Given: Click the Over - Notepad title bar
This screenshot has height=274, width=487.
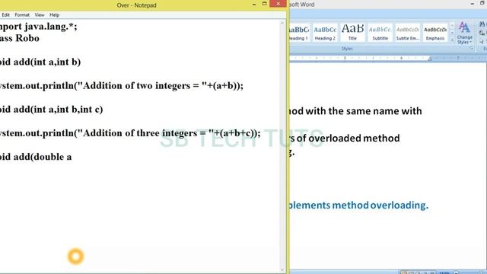Looking at the screenshot, I should (x=137, y=5).
